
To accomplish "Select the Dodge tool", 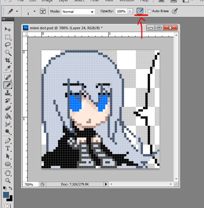I will click(7, 131).
